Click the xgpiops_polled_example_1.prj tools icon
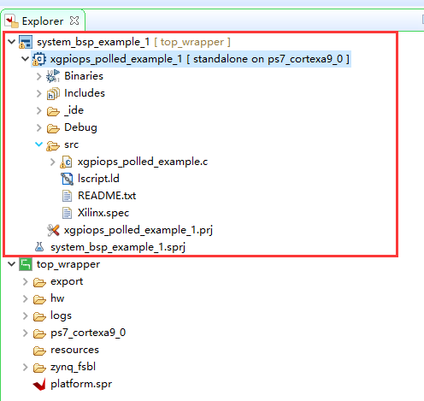This screenshot has height=401, width=424. (x=53, y=230)
